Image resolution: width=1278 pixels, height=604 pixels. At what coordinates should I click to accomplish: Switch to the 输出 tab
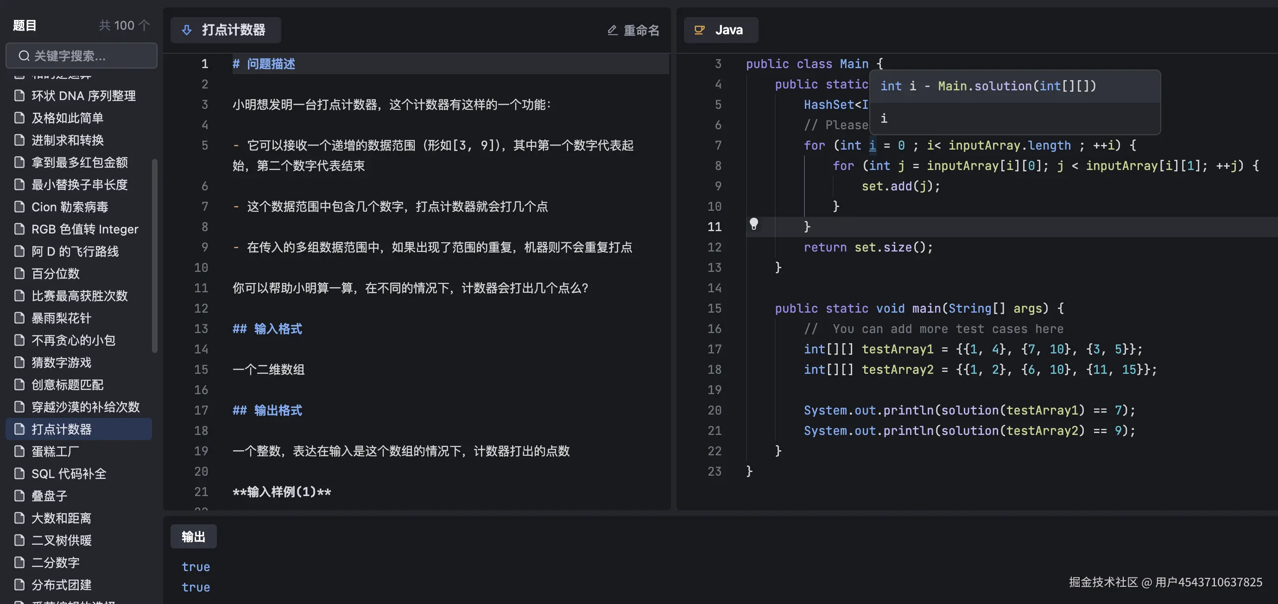coord(194,536)
